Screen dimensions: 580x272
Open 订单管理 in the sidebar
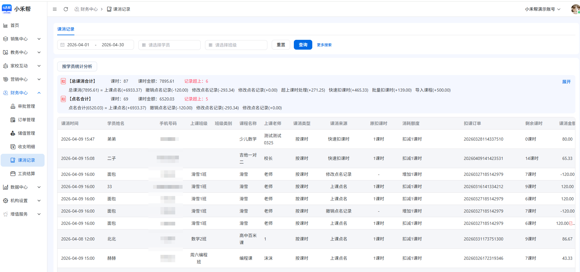pos(26,120)
